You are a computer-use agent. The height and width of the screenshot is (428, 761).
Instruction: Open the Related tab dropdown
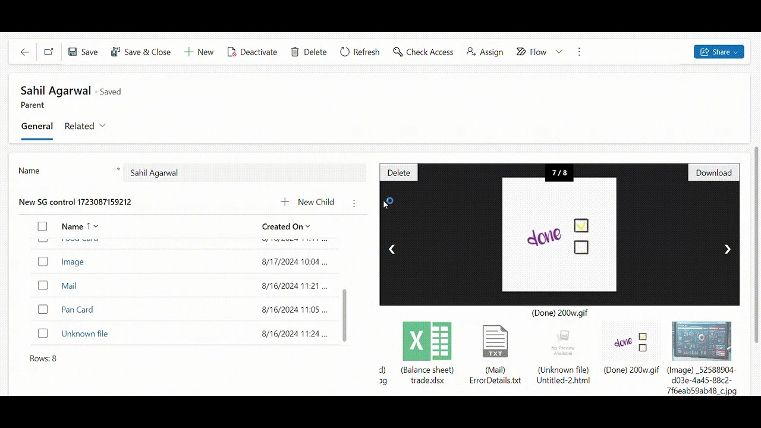pos(85,126)
